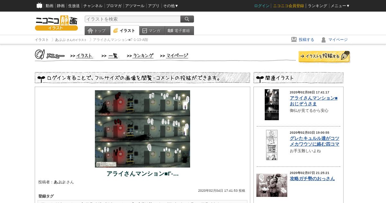386x203 pixels.
Task: Focus the イラストを検索 search field
Action: click(x=133, y=19)
